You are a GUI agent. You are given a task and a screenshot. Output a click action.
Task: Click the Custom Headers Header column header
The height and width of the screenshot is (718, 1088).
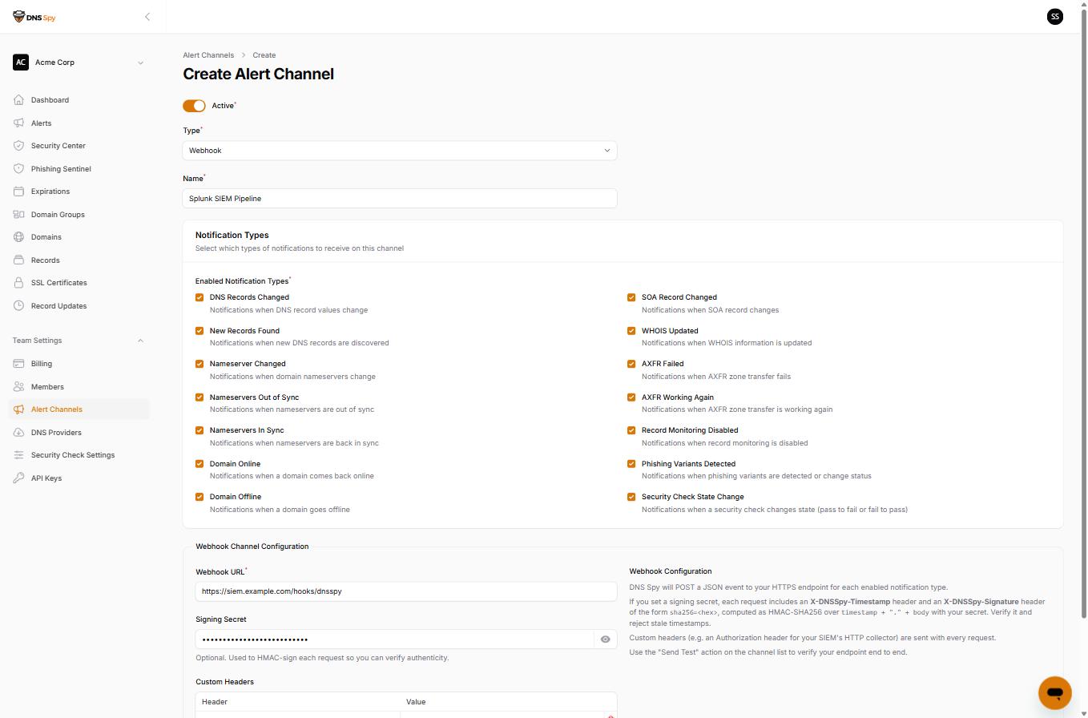pyautogui.click(x=215, y=702)
